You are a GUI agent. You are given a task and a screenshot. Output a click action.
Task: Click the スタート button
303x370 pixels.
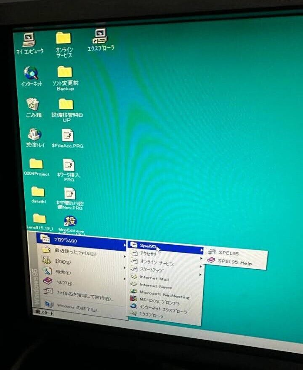click(44, 313)
